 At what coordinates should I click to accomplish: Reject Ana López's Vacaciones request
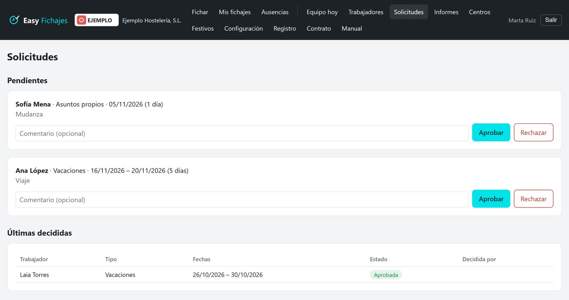coord(533,199)
